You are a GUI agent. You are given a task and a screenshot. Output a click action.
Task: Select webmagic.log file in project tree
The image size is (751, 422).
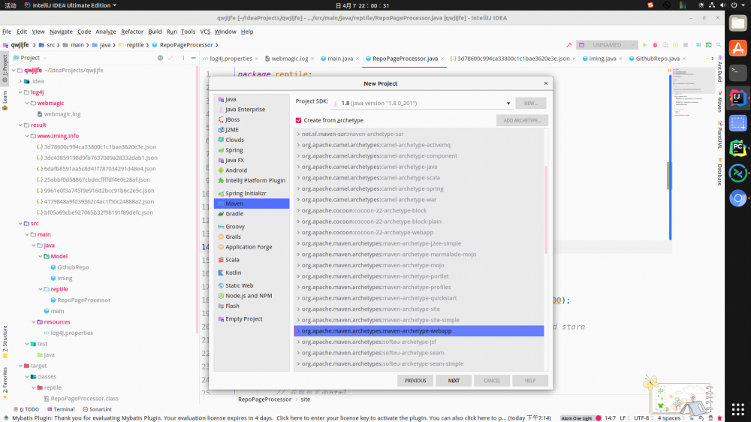(x=62, y=114)
